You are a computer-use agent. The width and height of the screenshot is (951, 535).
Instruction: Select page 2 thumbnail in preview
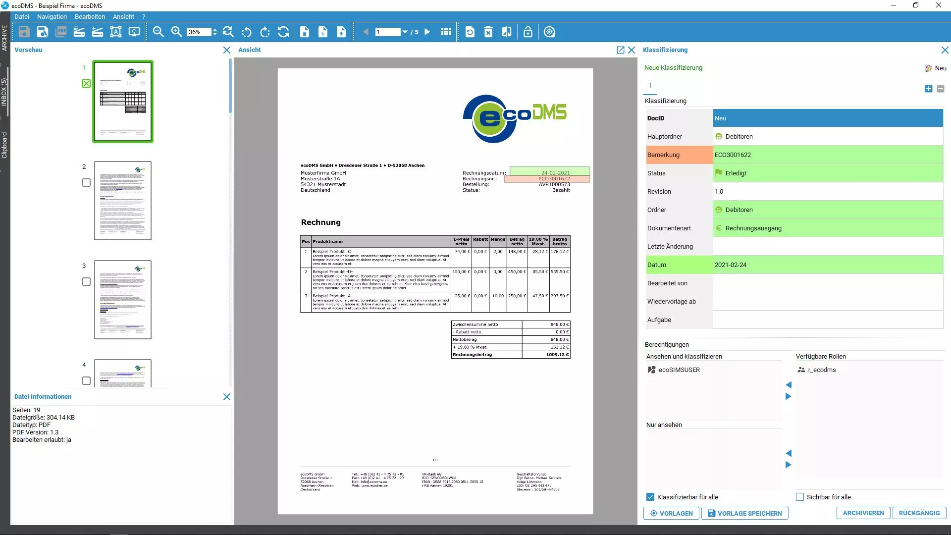[123, 201]
